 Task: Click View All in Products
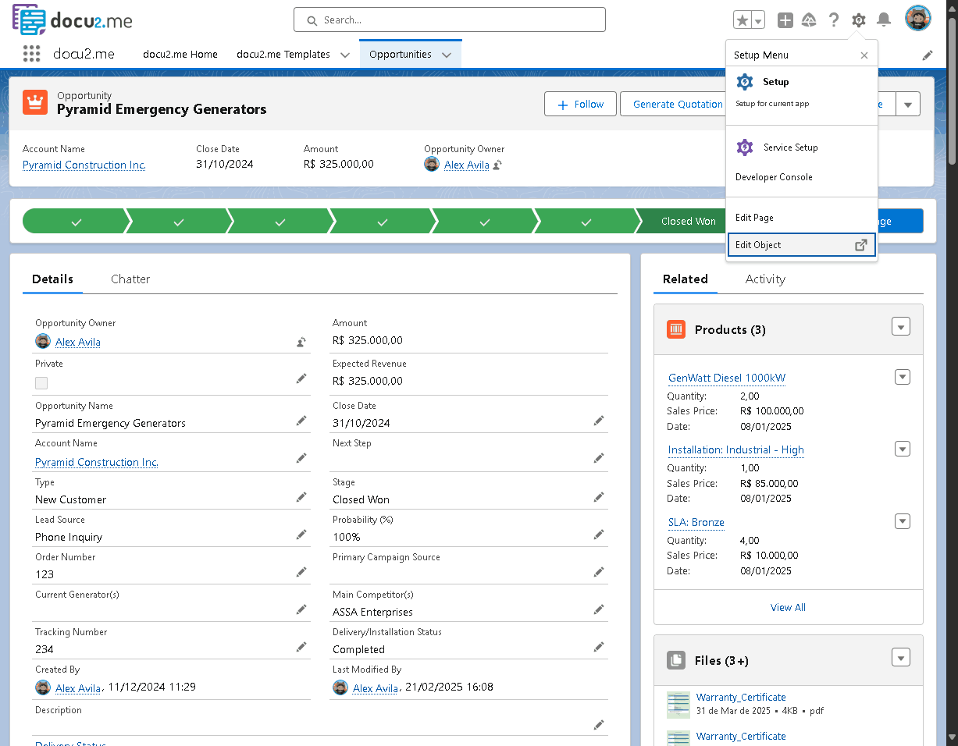[788, 607]
